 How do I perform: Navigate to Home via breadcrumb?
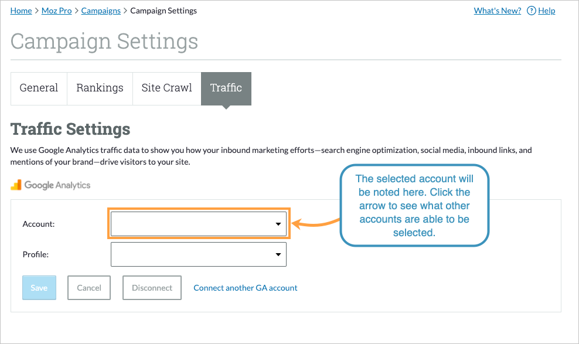click(x=21, y=10)
